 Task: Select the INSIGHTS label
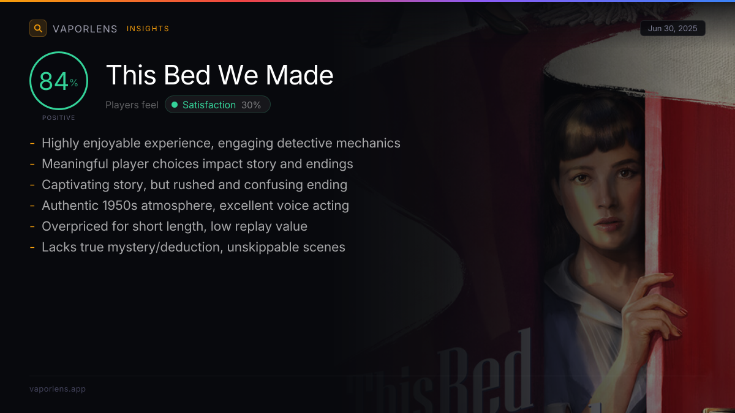pos(148,29)
